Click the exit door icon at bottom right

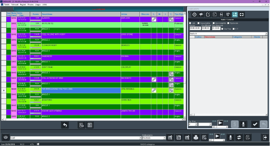coord(265,137)
